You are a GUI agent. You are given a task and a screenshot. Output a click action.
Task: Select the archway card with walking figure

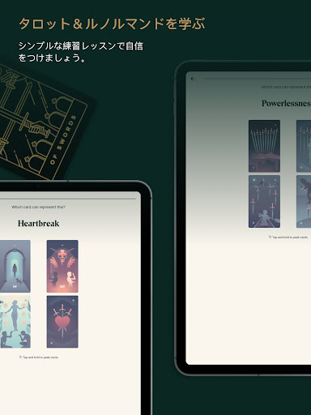(15, 266)
